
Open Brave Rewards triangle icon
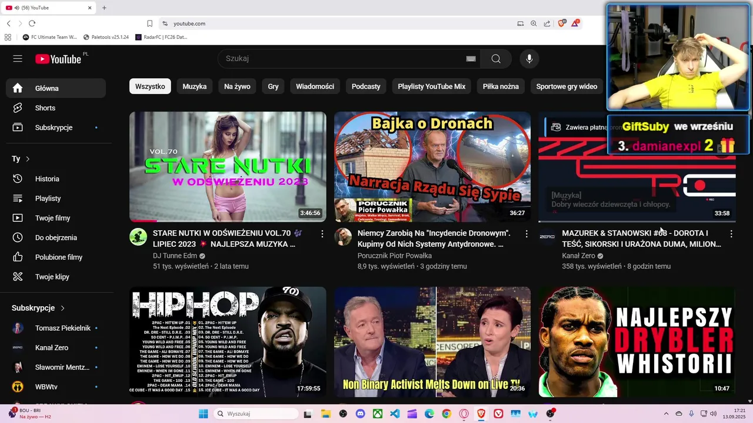click(575, 23)
